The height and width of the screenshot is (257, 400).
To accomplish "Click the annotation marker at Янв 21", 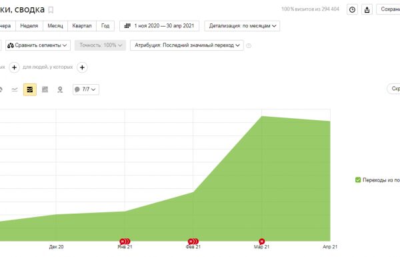I will (125, 241).
